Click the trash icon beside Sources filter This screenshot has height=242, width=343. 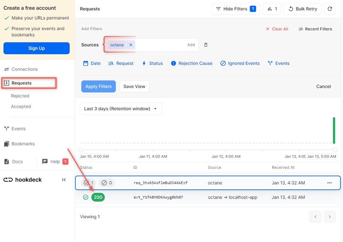206,45
